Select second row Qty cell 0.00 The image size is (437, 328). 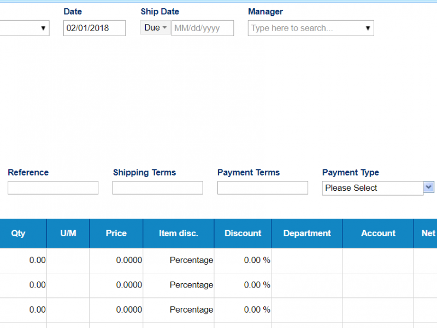[x=23, y=285]
